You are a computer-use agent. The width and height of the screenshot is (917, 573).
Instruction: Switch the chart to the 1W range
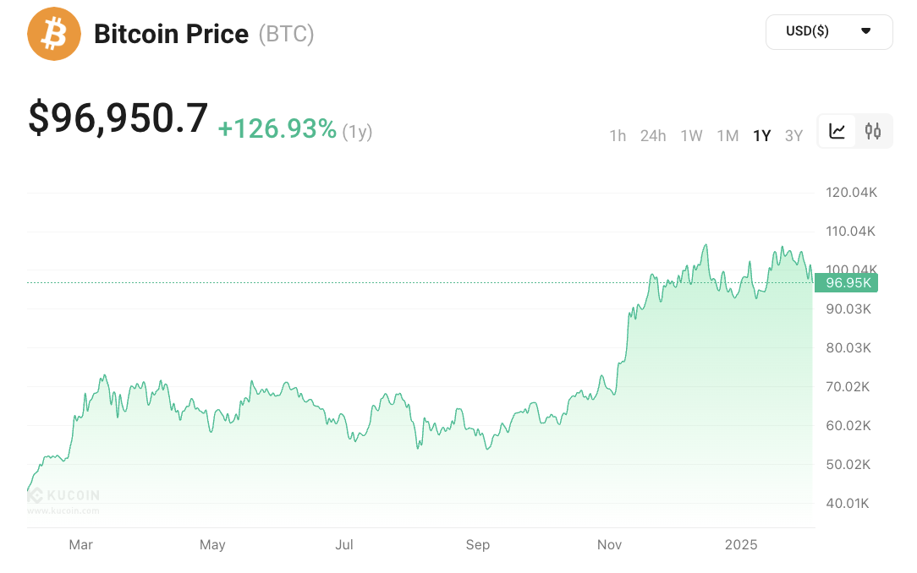pyautogui.click(x=691, y=135)
